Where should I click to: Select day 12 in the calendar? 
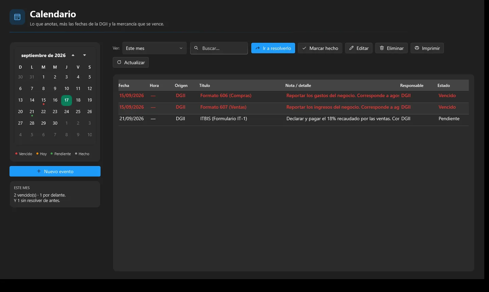90,89
